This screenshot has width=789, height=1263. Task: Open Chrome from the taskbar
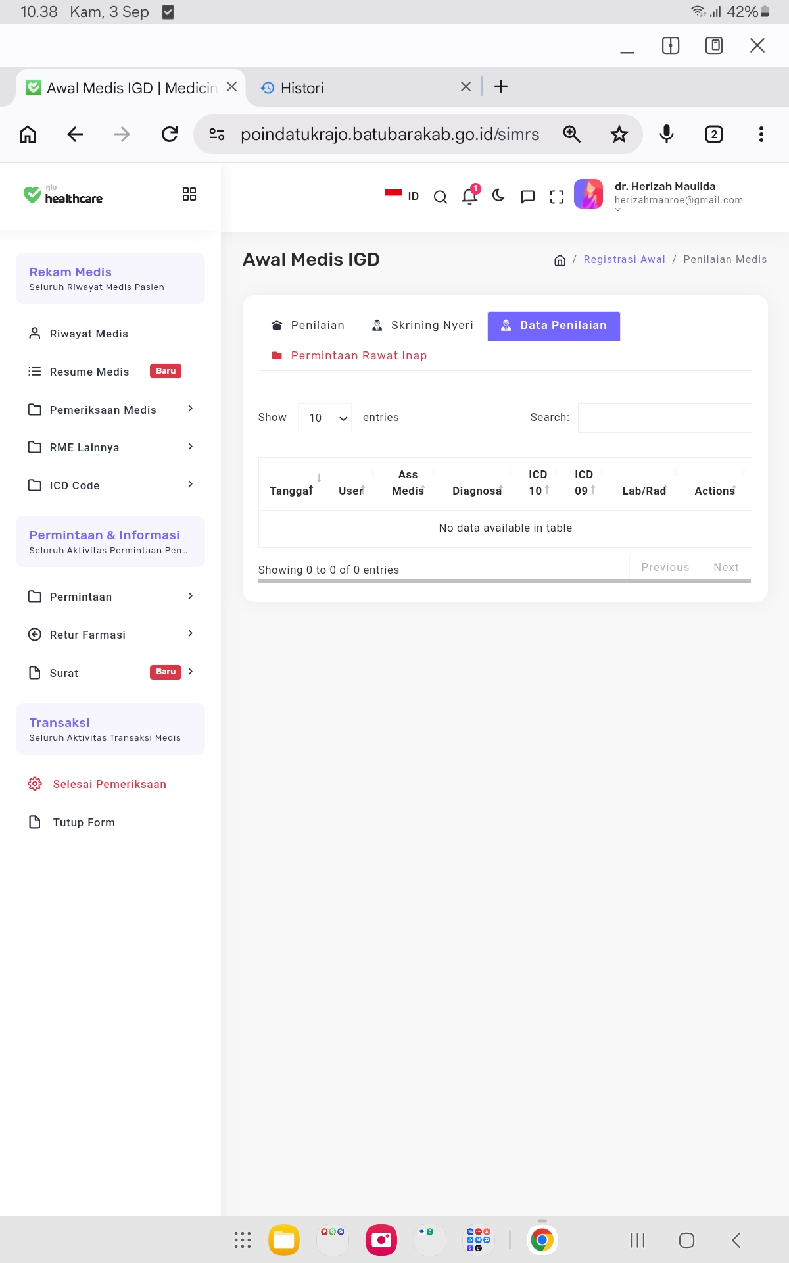tap(542, 1240)
